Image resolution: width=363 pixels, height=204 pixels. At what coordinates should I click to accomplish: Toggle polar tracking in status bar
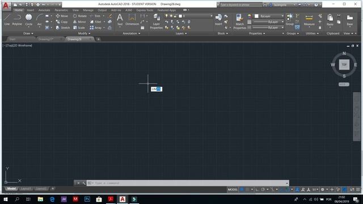point(263,189)
